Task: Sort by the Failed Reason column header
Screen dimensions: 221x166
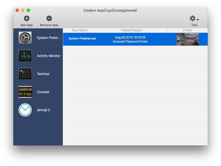Action: click(132, 30)
